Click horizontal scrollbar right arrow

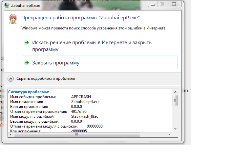point(170,135)
